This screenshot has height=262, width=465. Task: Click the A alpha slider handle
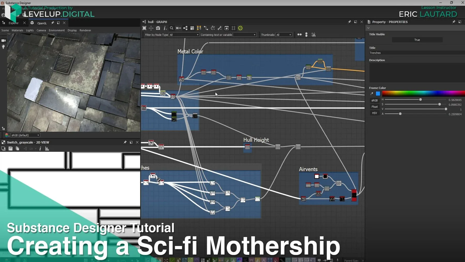click(400, 114)
